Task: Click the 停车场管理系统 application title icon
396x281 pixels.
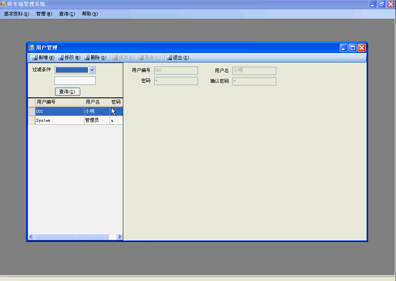Action: pyautogui.click(x=3, y=4)
